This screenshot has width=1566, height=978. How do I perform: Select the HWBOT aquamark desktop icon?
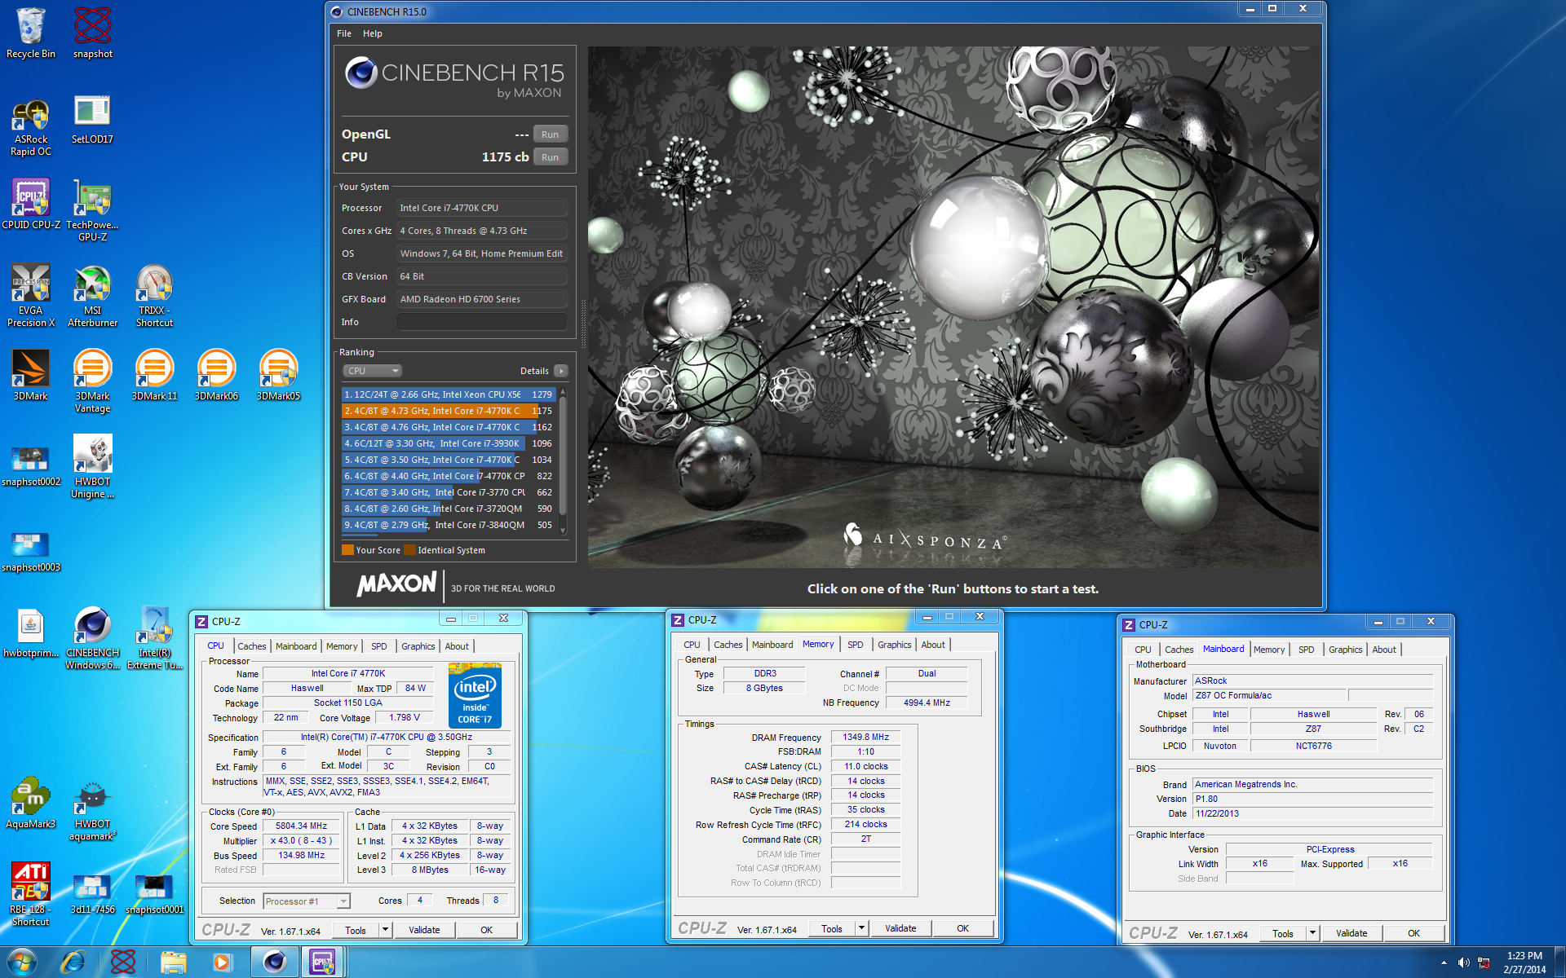tap(92, 809)
